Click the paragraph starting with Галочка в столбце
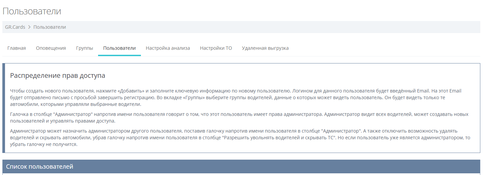The height and width of the screenshot is (175, 484). tap(239, 118)
